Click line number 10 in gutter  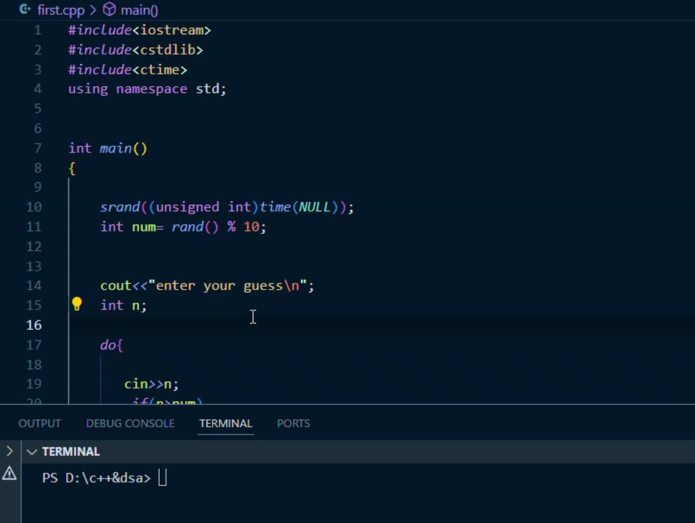(33, 207)
